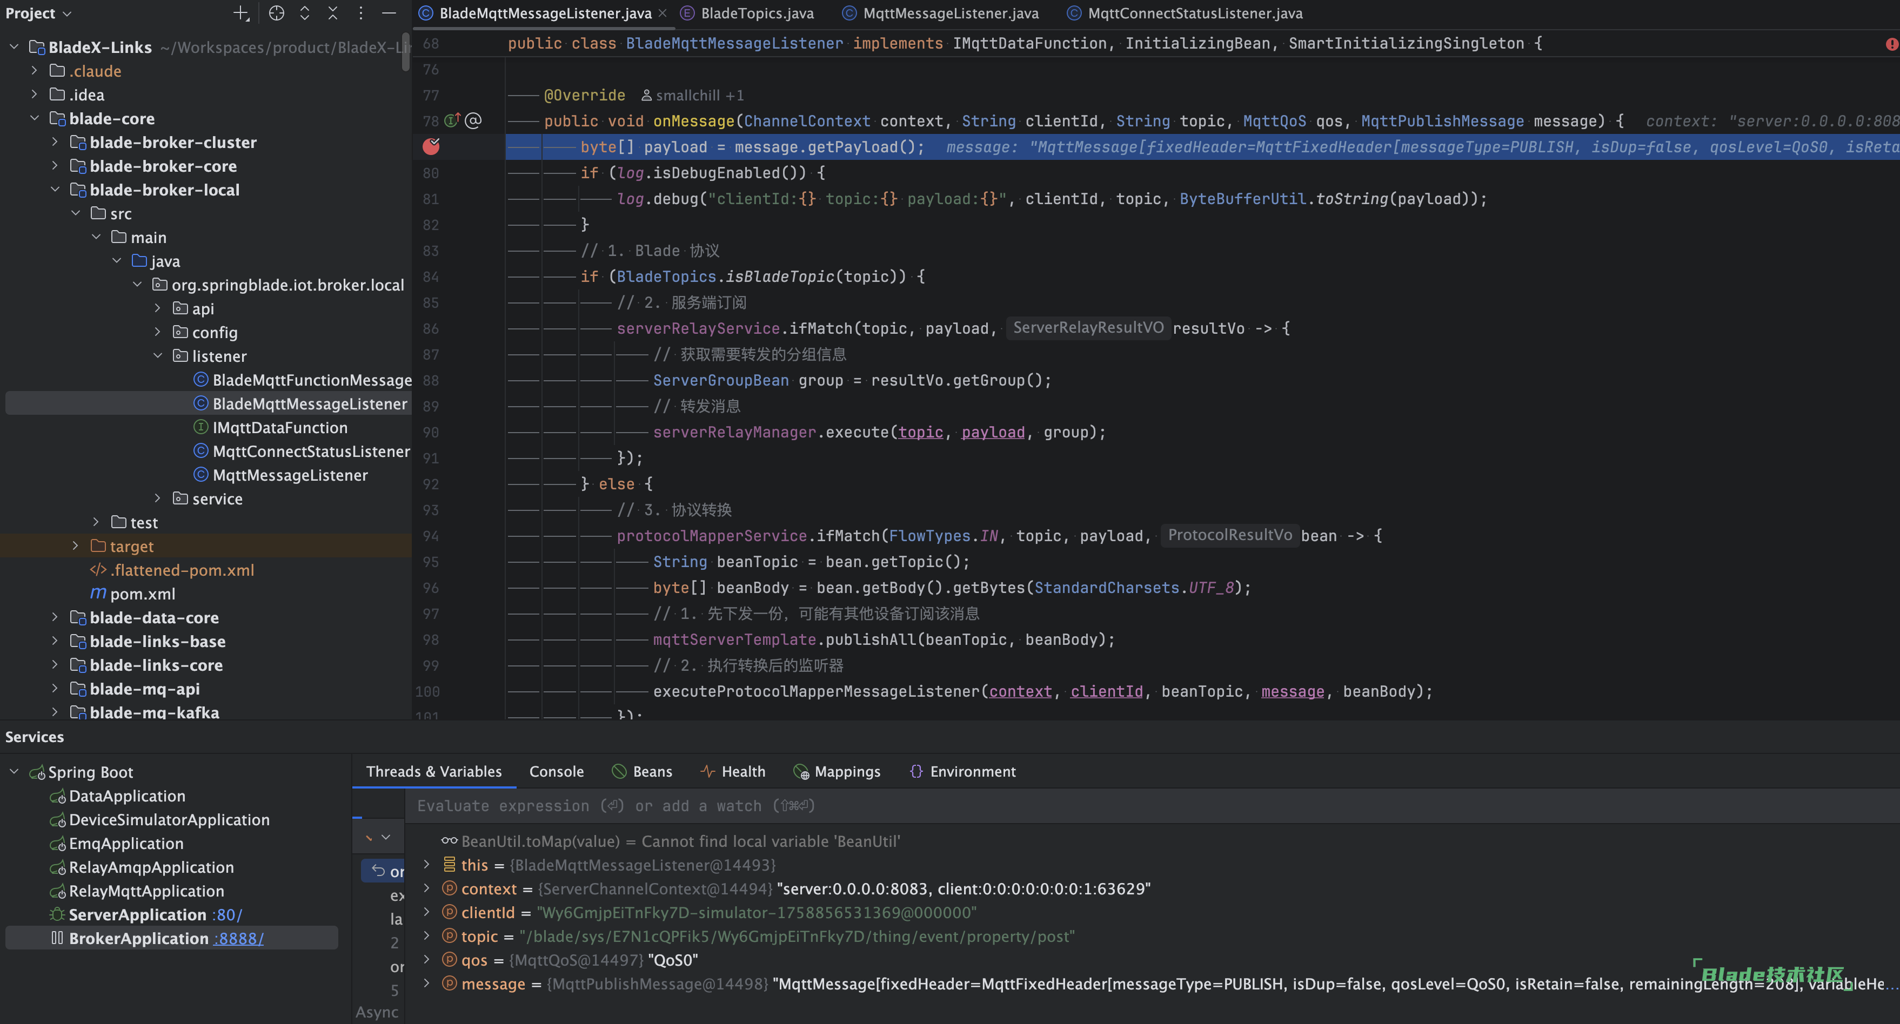1900x1024 pixels.
Task: Expand the .idea folder
Action: [35, 95]
